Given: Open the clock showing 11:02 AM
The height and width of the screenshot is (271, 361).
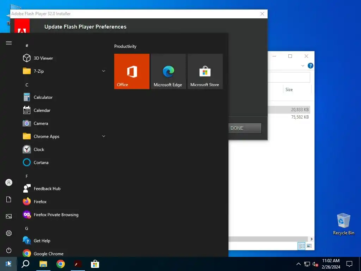Looking at the screenshot, I should (331, 264).
